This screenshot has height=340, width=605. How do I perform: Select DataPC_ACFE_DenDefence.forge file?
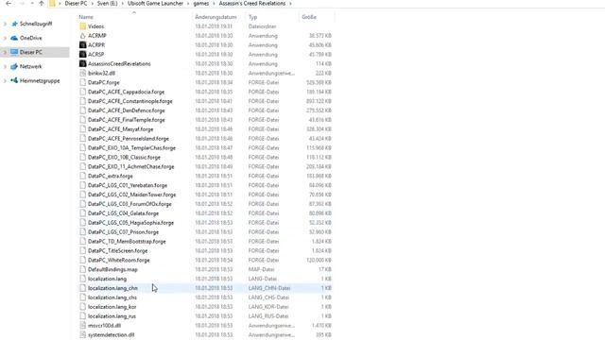(126, 110)
